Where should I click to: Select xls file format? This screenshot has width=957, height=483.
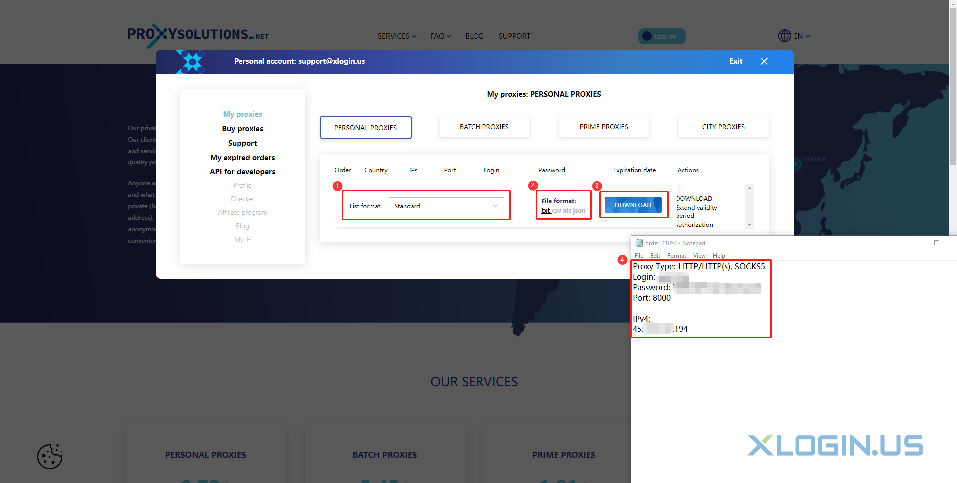click(567, 211)
